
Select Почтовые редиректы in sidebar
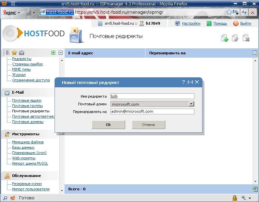tap(31, 111)
